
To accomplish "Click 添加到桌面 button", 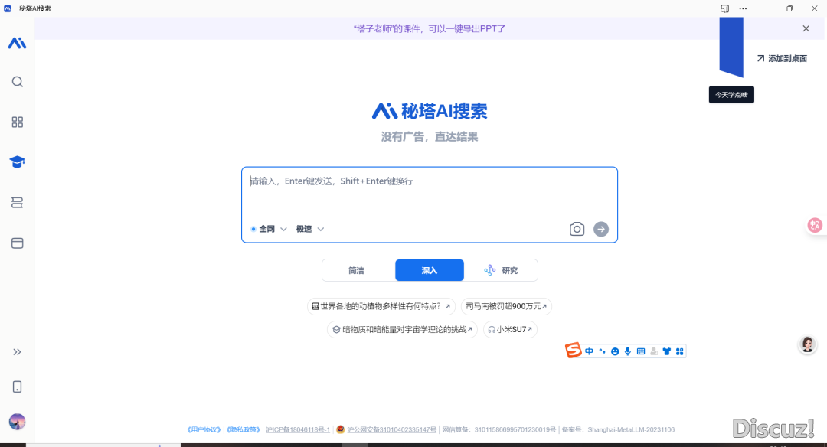I will pyautogui.click(x=782, y=58).
